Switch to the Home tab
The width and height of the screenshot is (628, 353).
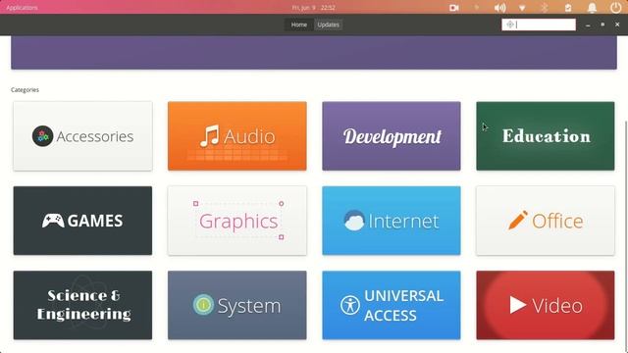[x=298, y=25]
